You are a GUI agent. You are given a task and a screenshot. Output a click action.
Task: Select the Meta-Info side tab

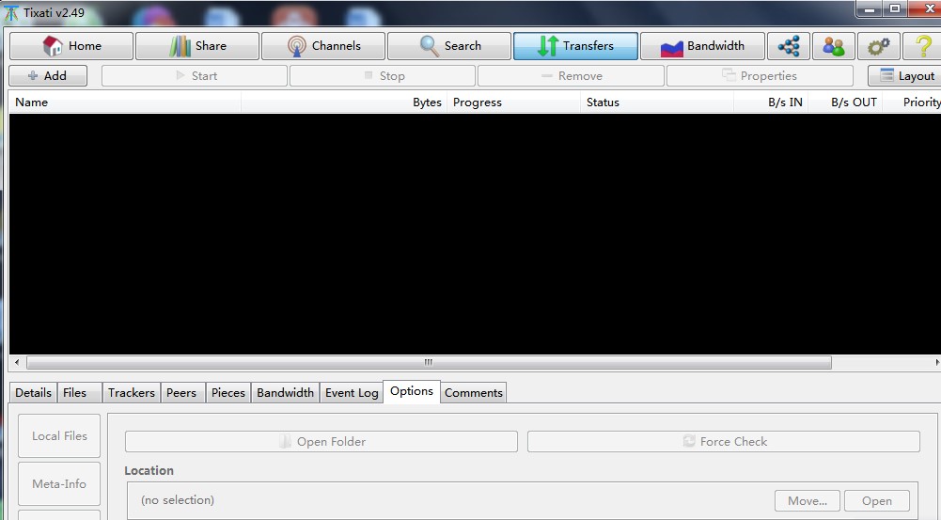(59, 484)
